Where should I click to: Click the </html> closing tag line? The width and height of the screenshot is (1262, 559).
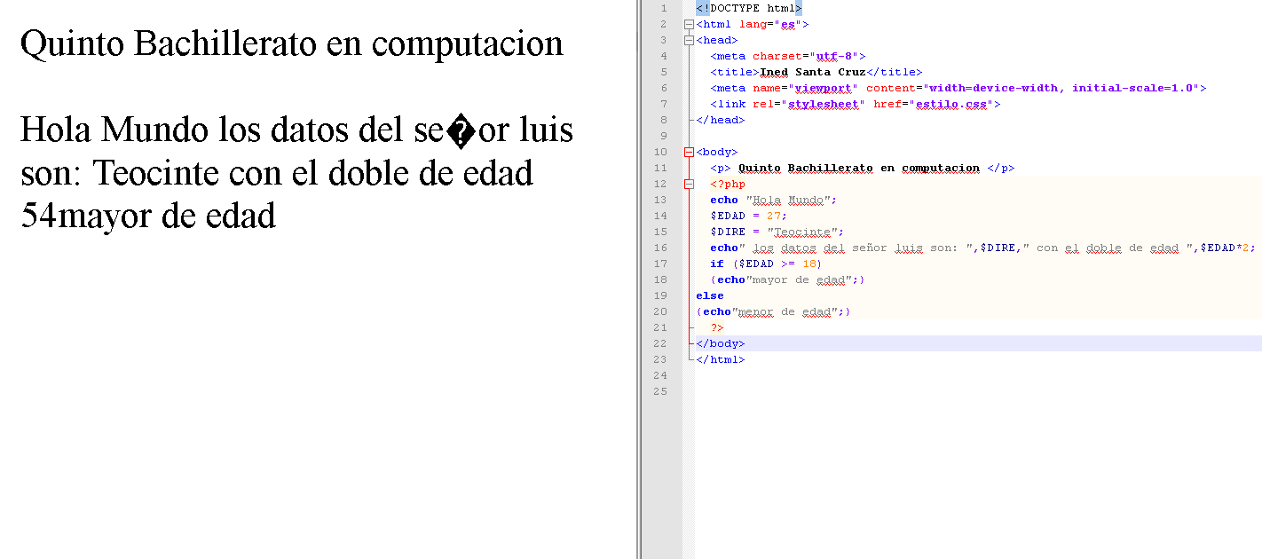click(721, 360)
